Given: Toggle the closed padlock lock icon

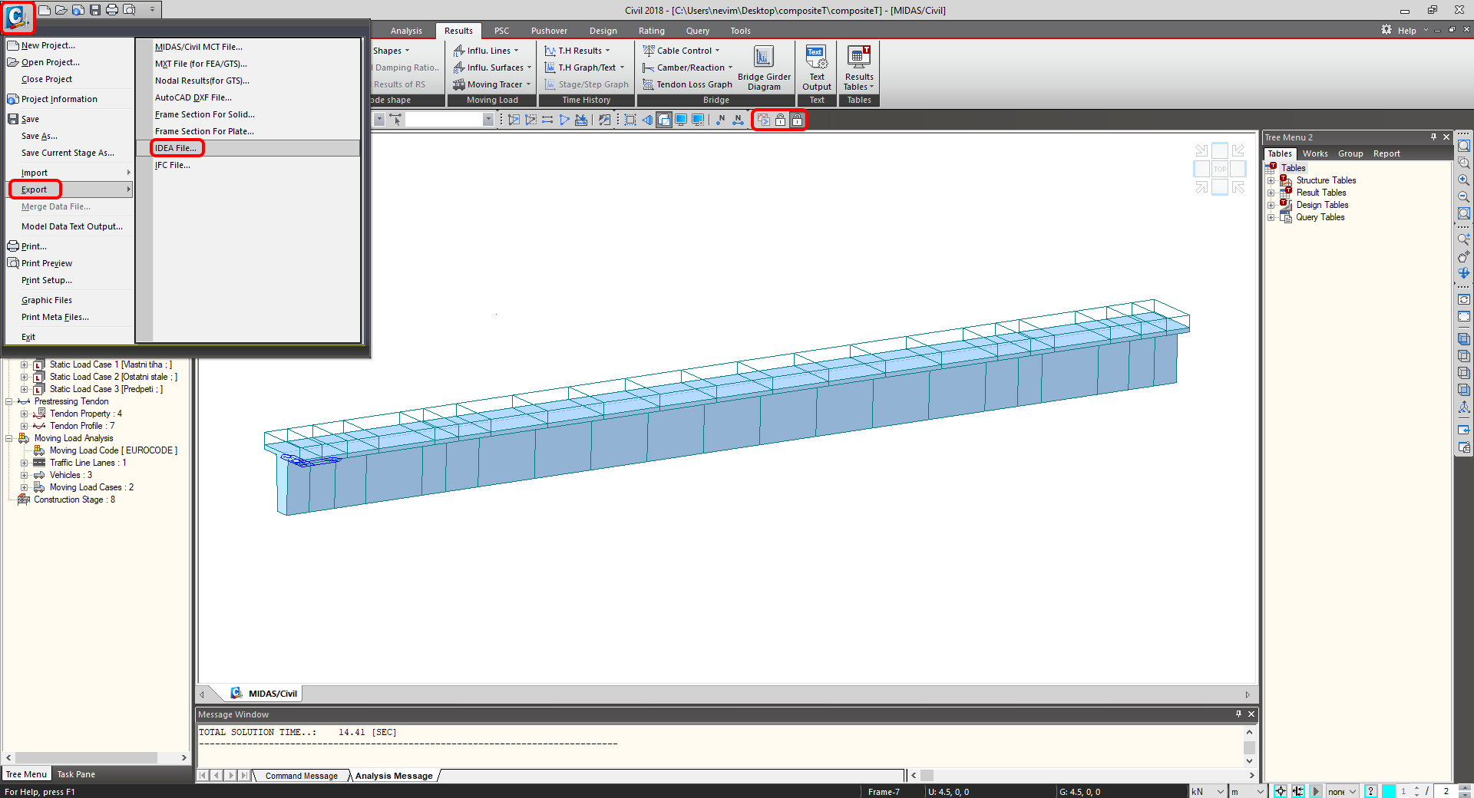Looking at the screenshot, I should coord(798,120).
